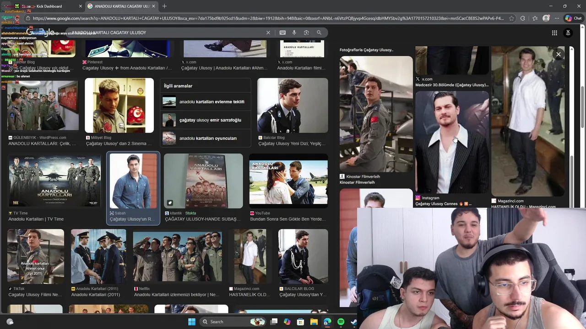This screenshot has width=586, height=329.
Task: Run the search with the magnifier icon
Action: (319, 32)
